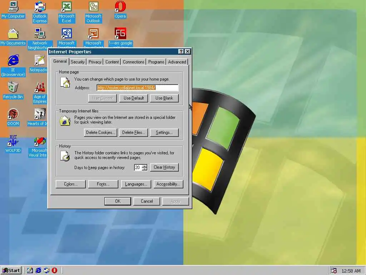
Task: Switch to the Content tab
Action: click(x=112, y=62)
